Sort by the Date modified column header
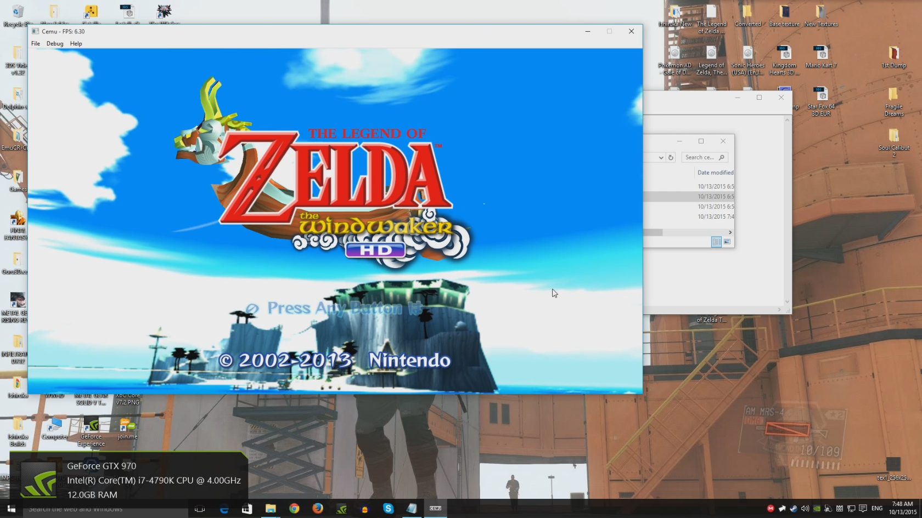The height and width of the screenshot is (518, 922). click(715, 173)
